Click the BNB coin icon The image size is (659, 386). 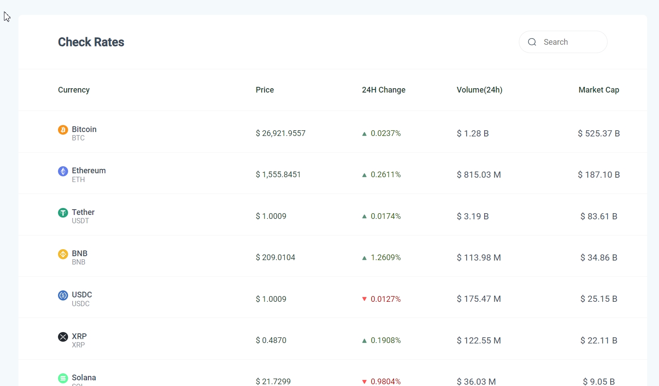63,254
